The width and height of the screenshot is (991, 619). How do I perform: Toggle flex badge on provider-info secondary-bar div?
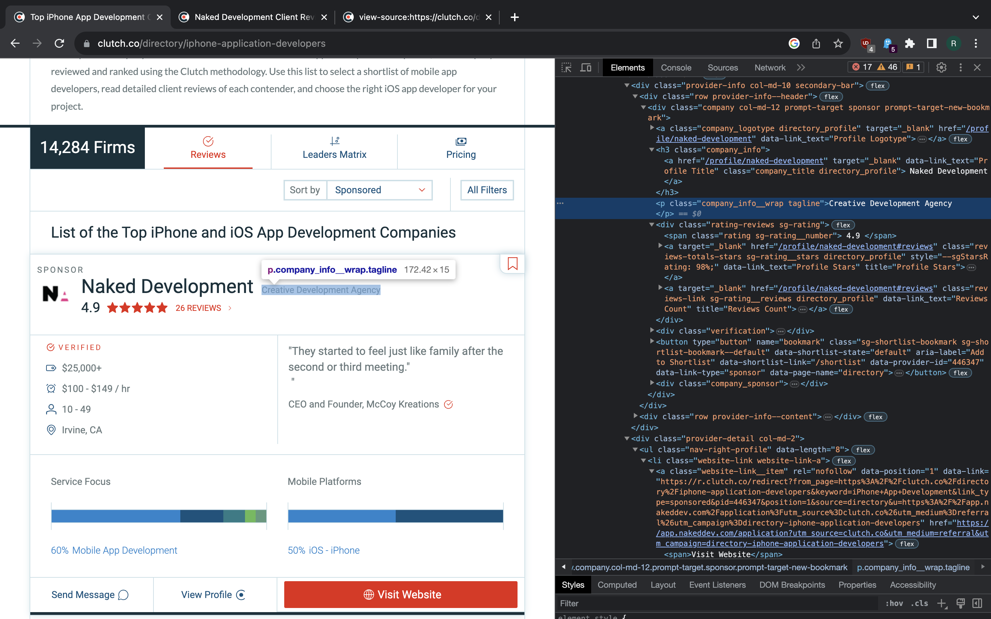877,86
